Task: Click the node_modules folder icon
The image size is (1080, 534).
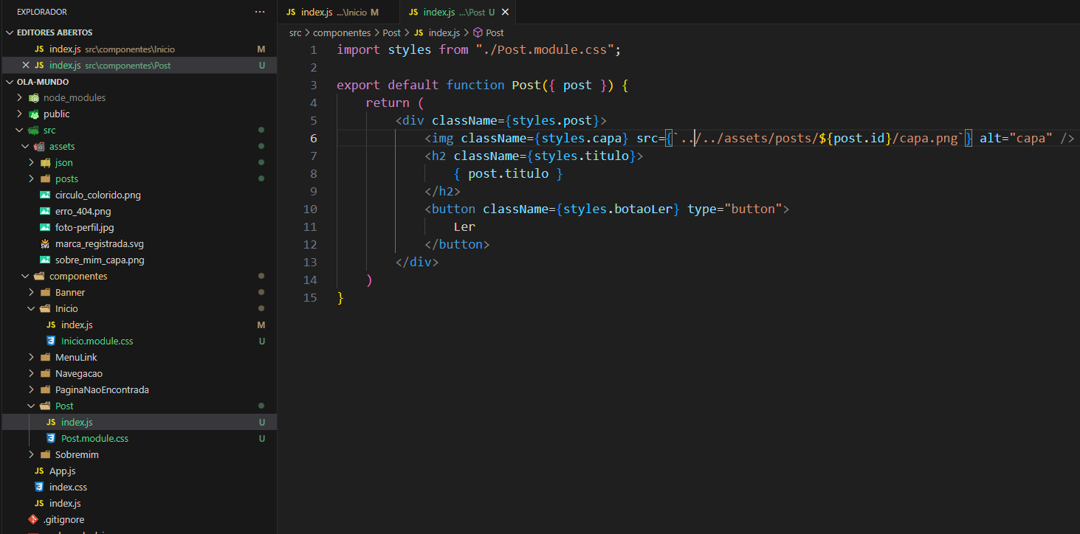Action: [x=32, y=97]
